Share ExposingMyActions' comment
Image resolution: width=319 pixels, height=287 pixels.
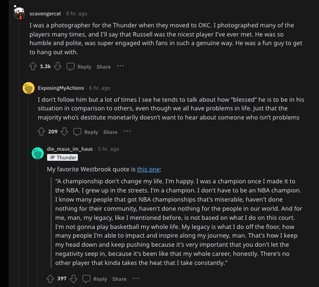[110, 132]
